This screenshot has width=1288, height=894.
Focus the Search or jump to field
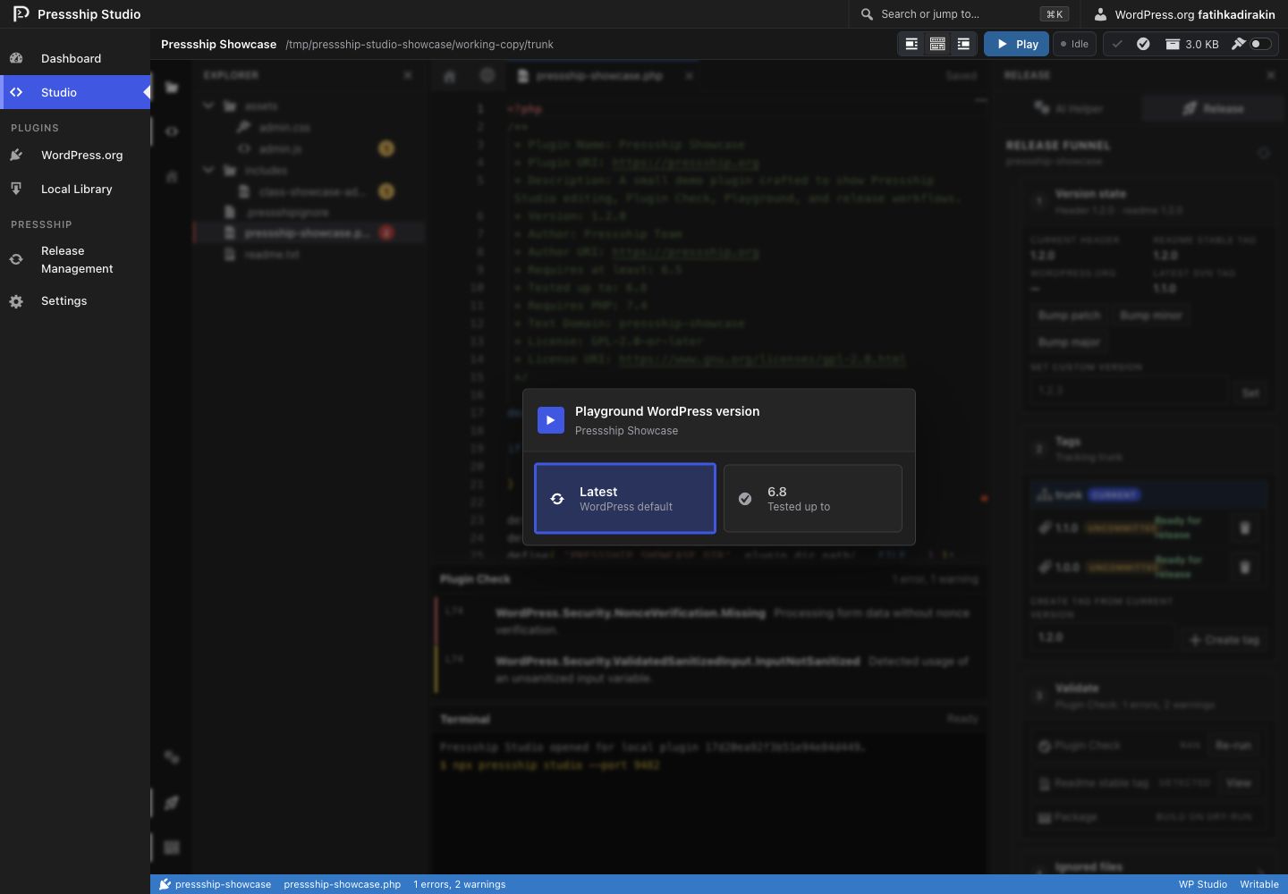[x=963, y=14]
